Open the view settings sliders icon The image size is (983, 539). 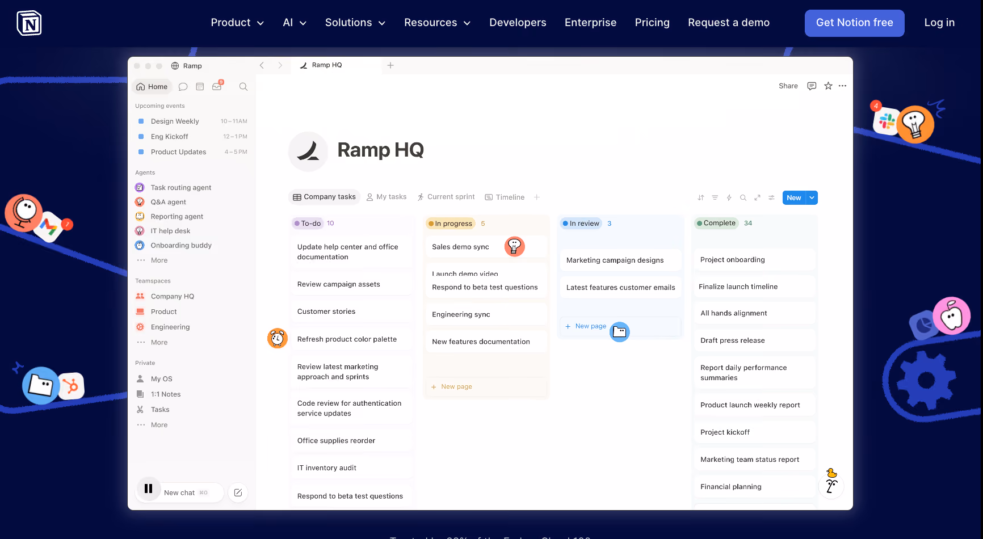coord(771,198)
